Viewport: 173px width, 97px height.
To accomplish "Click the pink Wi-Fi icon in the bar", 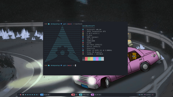I will 145,95.
